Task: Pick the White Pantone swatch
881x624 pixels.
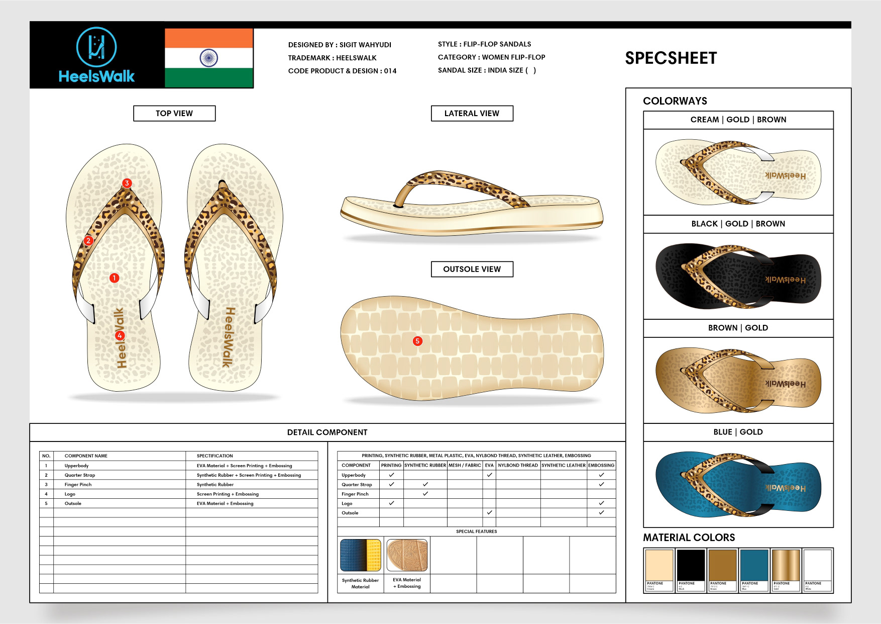Action: coord(817,571)
